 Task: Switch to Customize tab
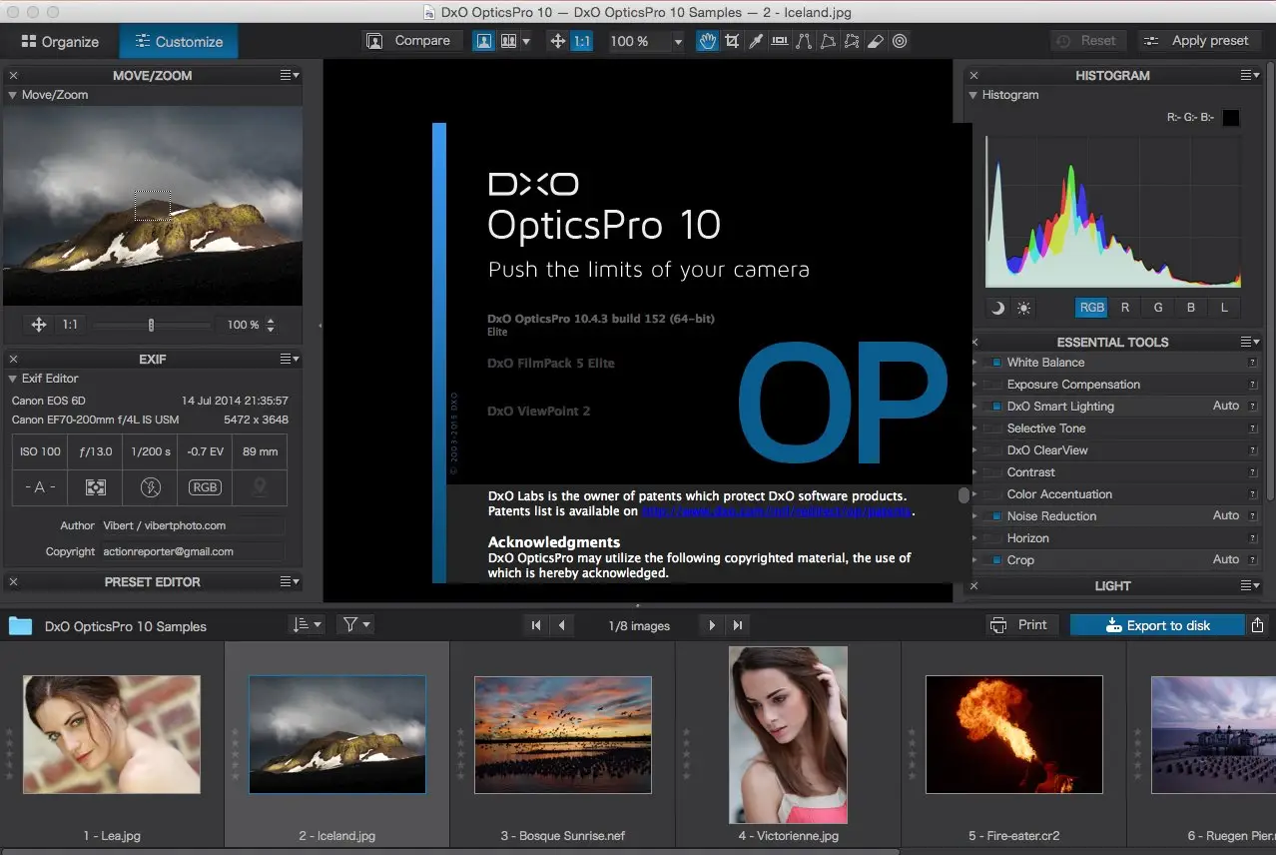coord(179,42)
